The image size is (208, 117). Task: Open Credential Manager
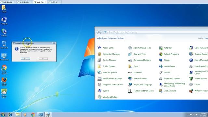109,54
